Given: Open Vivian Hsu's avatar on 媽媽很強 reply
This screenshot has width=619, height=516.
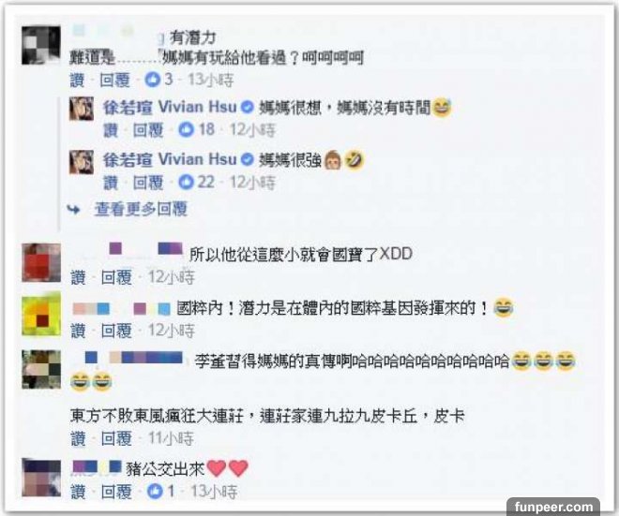Looking at the screenshot, I should 82,162.
